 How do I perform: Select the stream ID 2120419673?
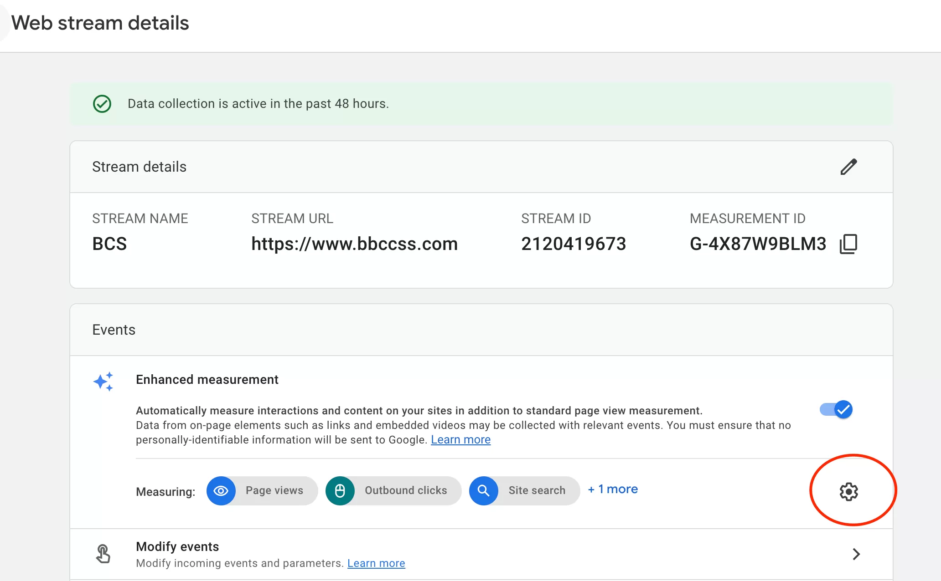click(574, 244)
